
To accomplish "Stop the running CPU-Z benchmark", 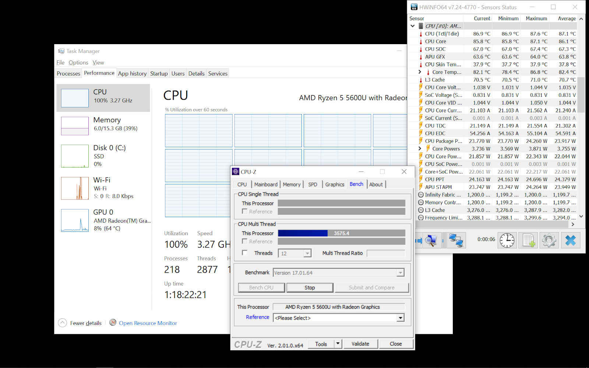I will click(x=310, y=287).
